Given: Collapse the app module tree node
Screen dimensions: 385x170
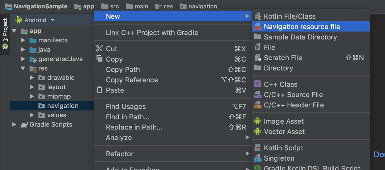Looking at the screenshot, I should (x=14, y=31).
